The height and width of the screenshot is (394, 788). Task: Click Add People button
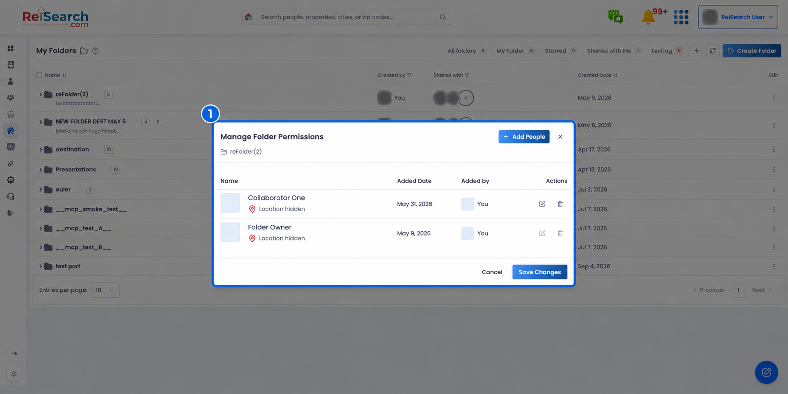tap(524, 137)
